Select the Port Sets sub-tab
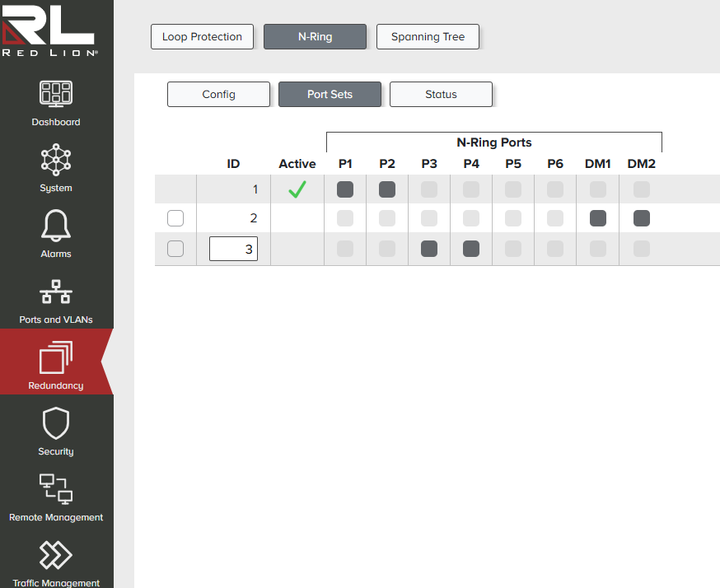This screenshot has width=720, height=588. tap(330, 95)
